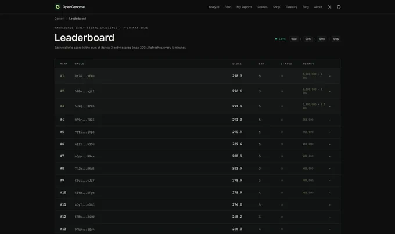Viewport: 395px width, 234px height.
Task: Go back to Contest via breadcrumb
Action: tap(59, 19)
